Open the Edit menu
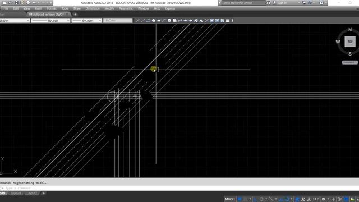Screen dimensions: 359x202 point(16,8)
